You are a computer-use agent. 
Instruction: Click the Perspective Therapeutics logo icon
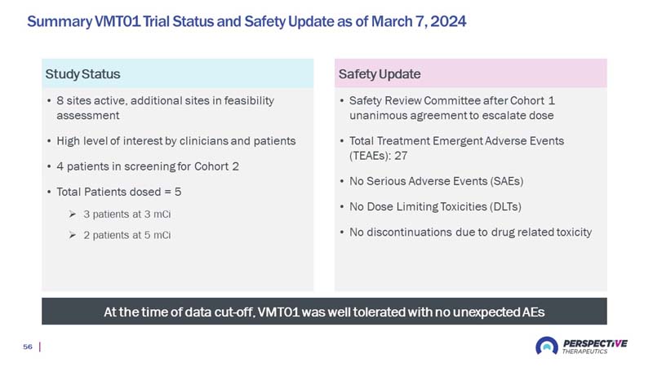tap(547, 346)
